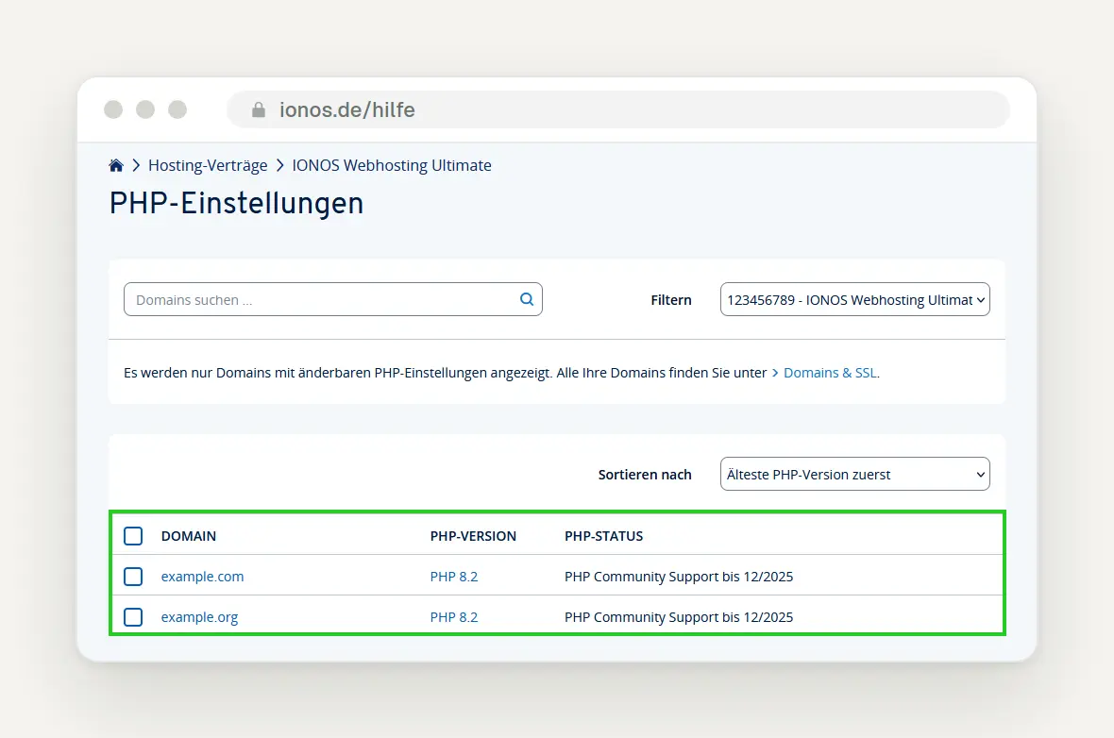Viewport: 1114px width, 738px height.
Task: Open the example.org domain link
Action: coord(199,617)
